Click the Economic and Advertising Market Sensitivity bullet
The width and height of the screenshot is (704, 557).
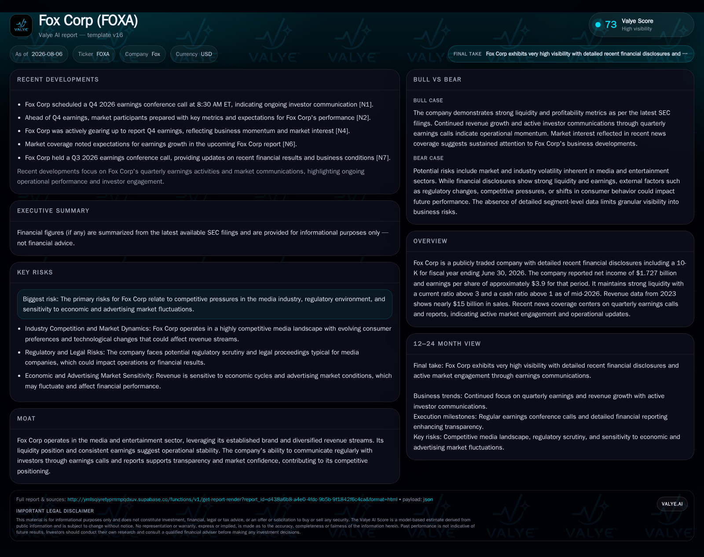pos(208,381)
